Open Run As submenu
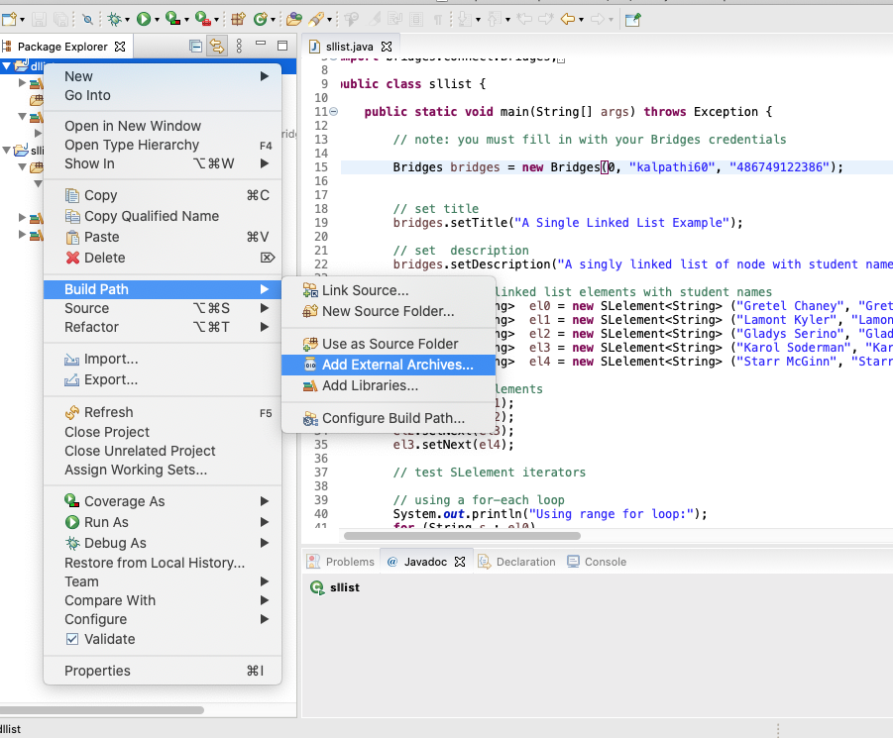The image size is (893, 738). pyautogui.click(x=163, y=522)
